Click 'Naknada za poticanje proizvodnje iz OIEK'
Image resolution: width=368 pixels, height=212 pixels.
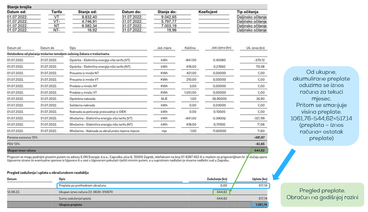pos(97,112)
